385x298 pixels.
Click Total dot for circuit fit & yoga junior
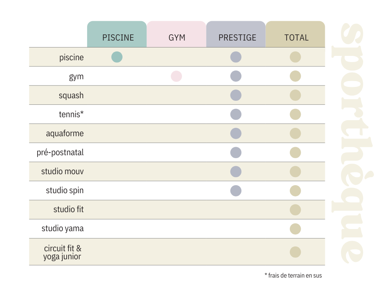(x=295, y=252)
